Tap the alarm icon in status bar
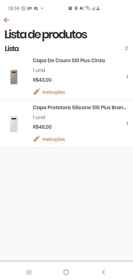 [x=70, y=8]
